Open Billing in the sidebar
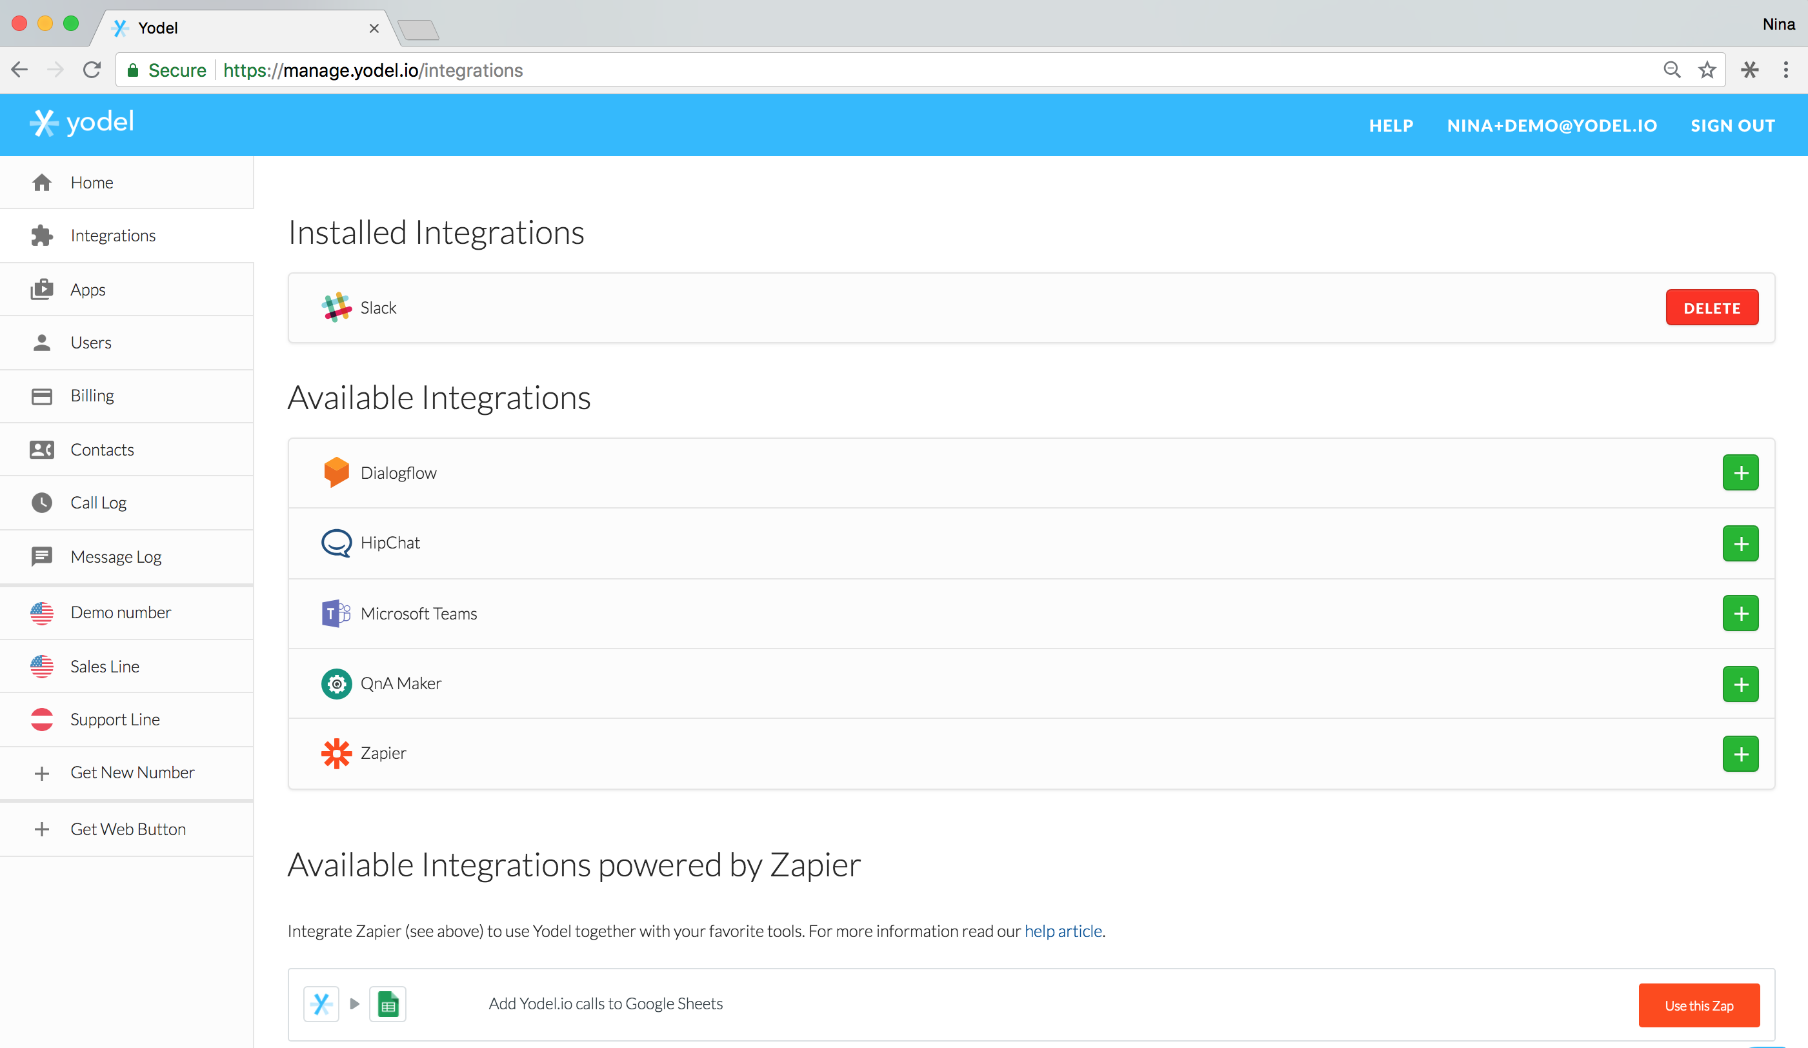 coord(126,396)
